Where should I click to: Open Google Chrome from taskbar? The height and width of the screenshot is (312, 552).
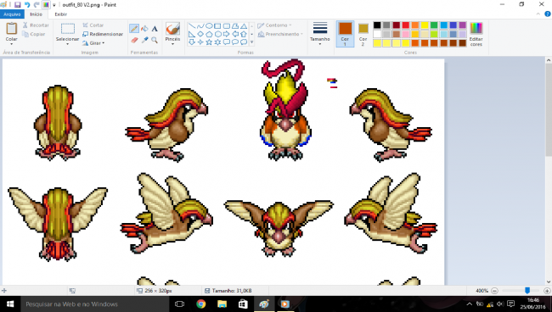[x=201, y=304]
